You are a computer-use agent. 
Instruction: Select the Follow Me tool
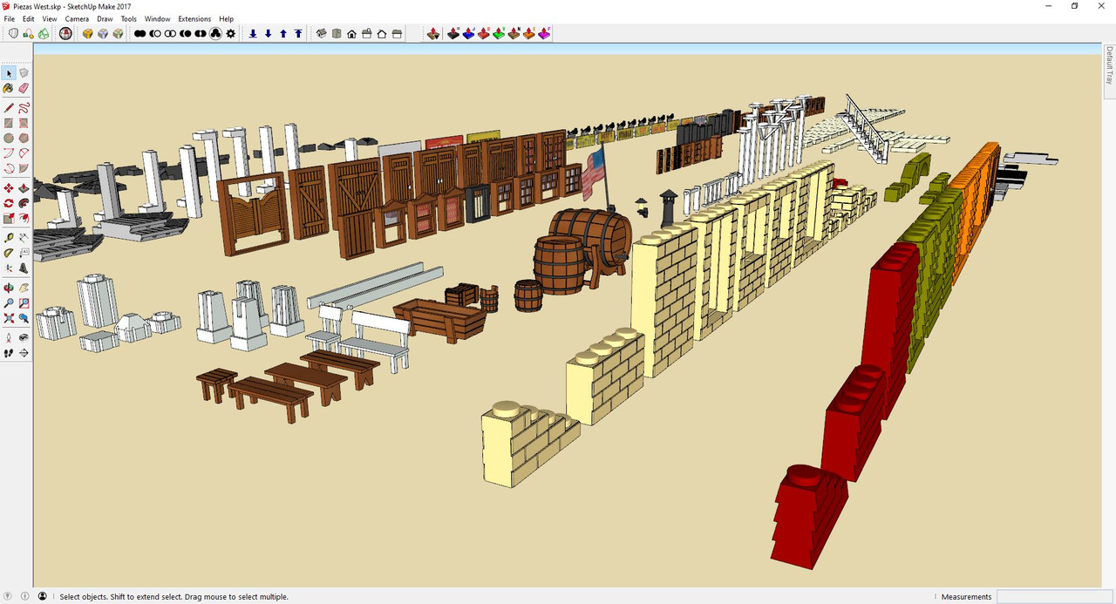click(x=24, y=203)
